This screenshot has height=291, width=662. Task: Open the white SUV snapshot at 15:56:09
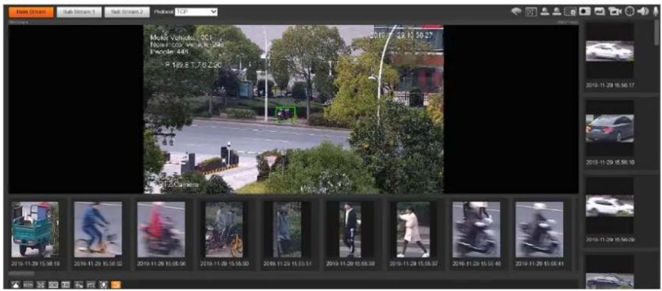610,206
